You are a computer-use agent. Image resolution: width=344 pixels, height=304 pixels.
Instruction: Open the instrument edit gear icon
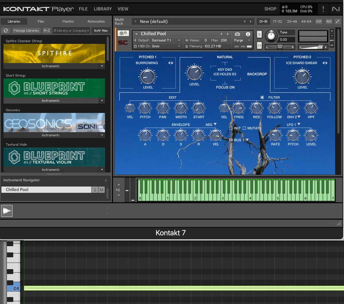(x=123, y=34)
